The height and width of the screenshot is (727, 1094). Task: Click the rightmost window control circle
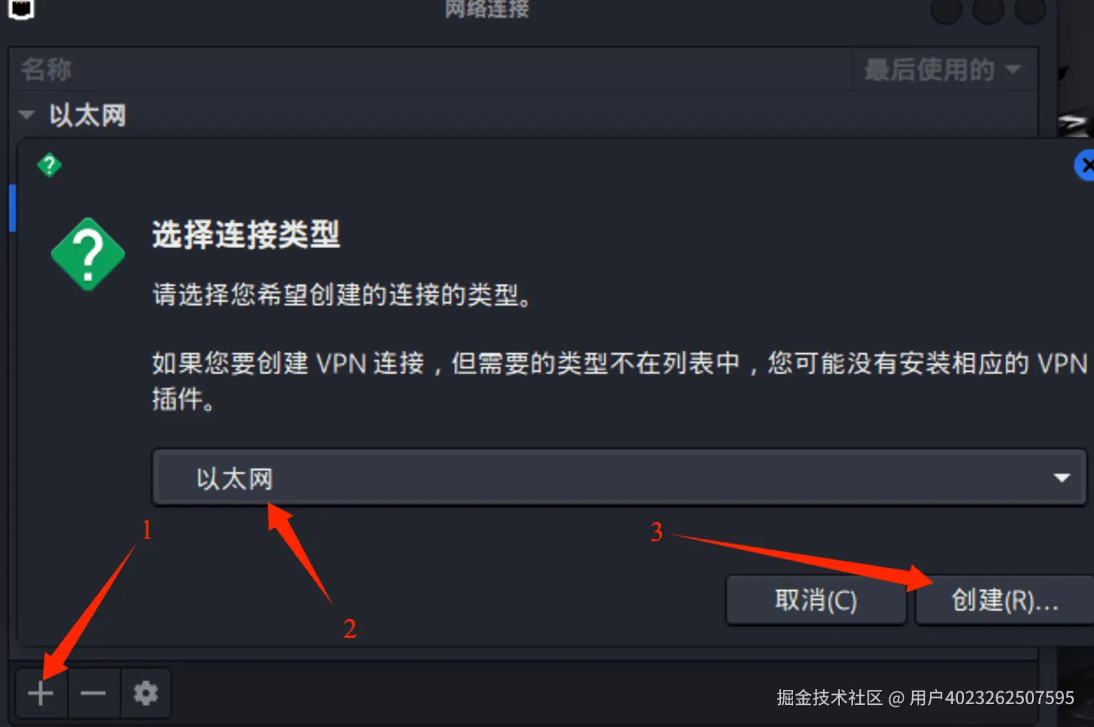point(1031,10)
